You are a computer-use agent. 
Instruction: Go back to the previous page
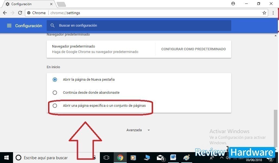click(x=5, y=13)
